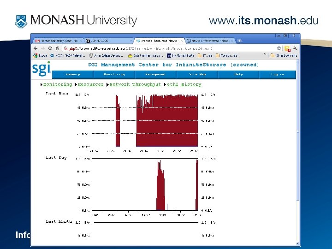Click the page vertical scrollbar

[x=298, y=153]
